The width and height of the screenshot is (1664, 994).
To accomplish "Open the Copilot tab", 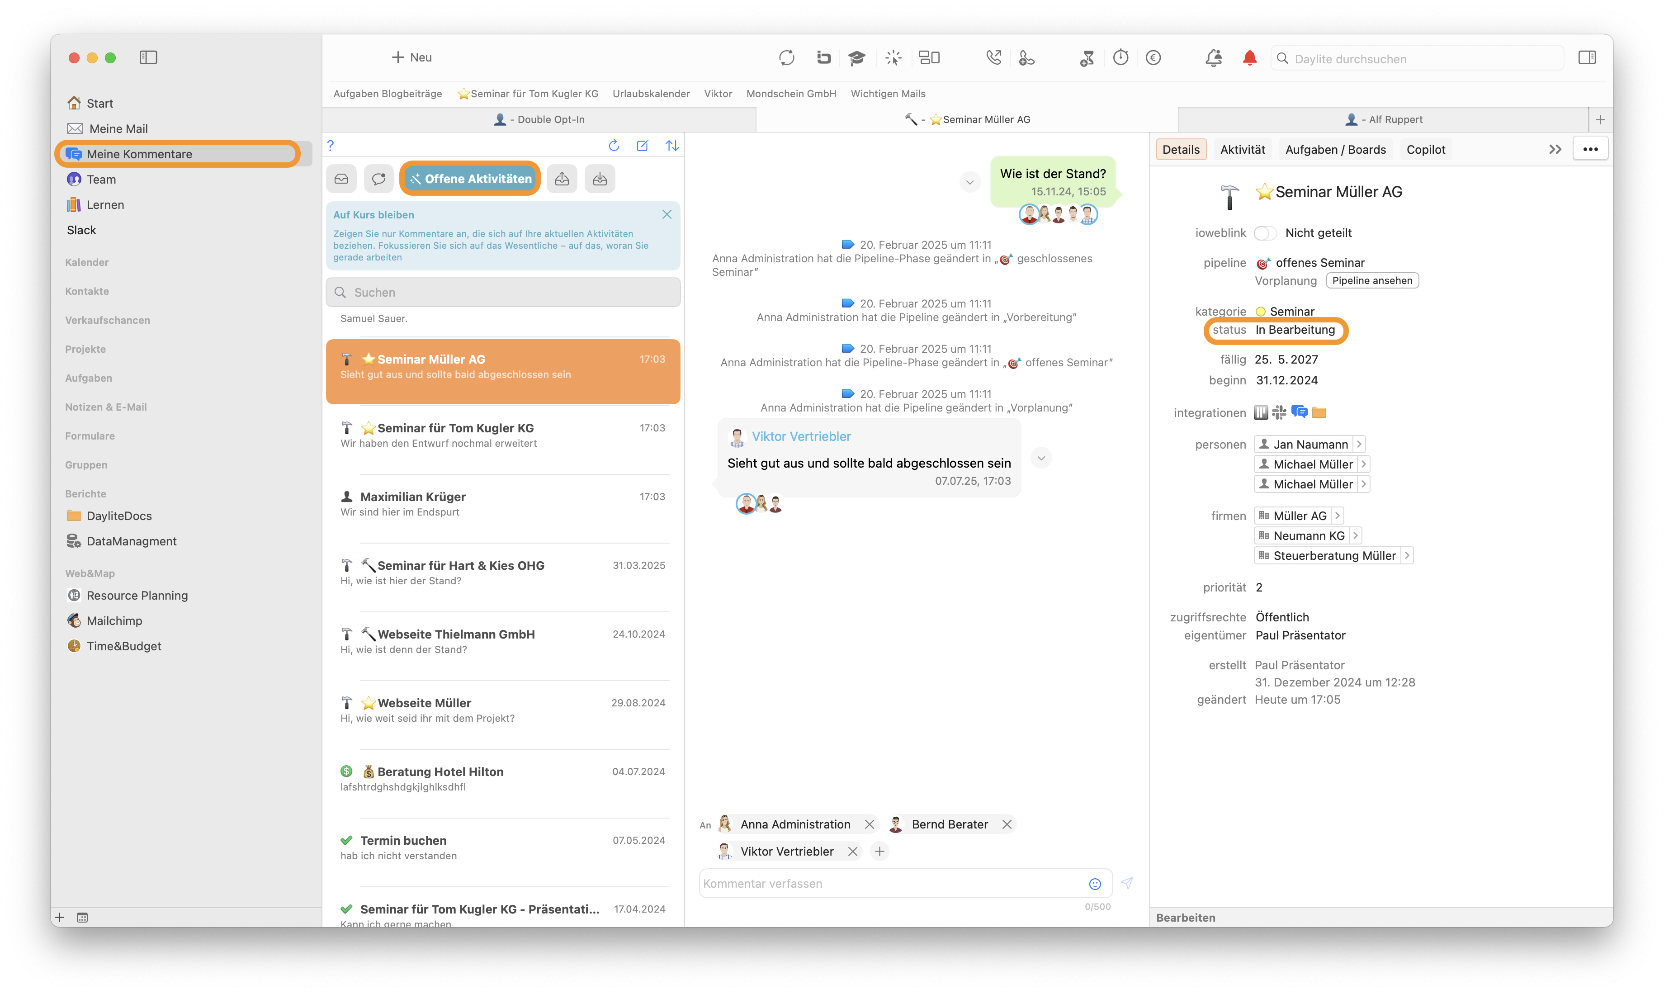I will pyautogui.click(x=1426, y=149).
